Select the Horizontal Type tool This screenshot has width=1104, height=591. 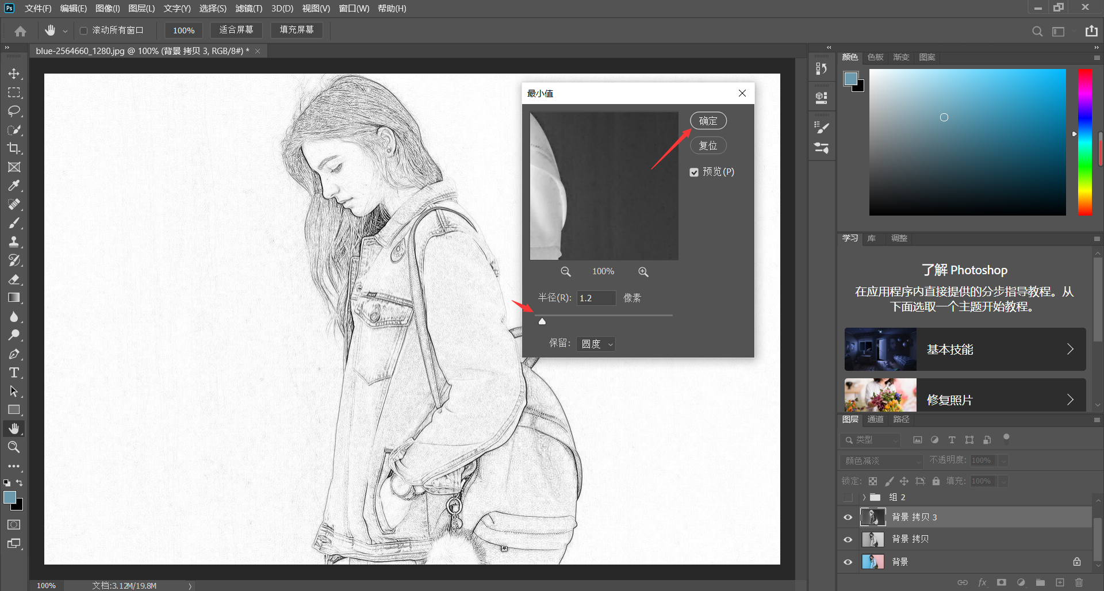point(14,373)
